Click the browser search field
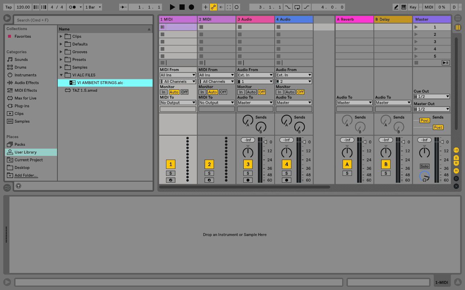Screen dimensions: 465x290 pyautogui.click(x=83, y=20)
